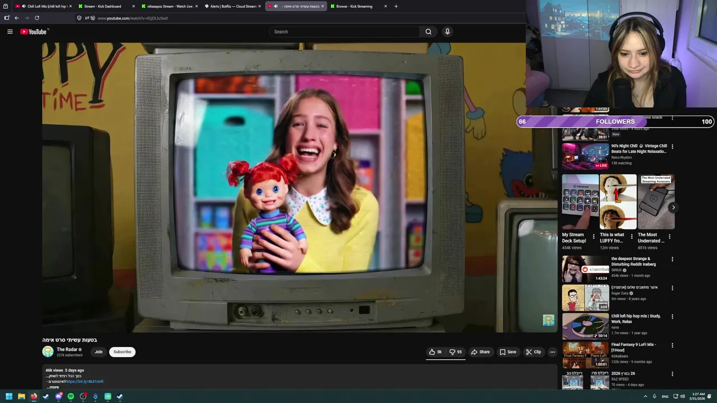717x403 pixels.
Task: Open Sugar Zaza video thumbnail
Action: coord(585,297)
